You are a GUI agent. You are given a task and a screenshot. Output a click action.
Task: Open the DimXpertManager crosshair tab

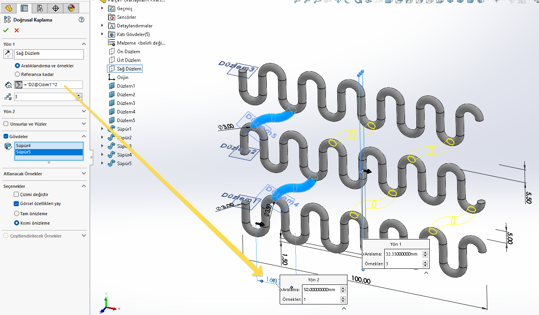pyautogui.click(x=55, y=8)
